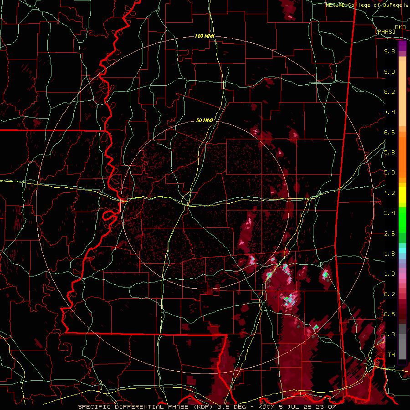The width and height of the screenshot is (410, 410).
Task: Click the 0.2 scale value
Action: coord(389,294)
